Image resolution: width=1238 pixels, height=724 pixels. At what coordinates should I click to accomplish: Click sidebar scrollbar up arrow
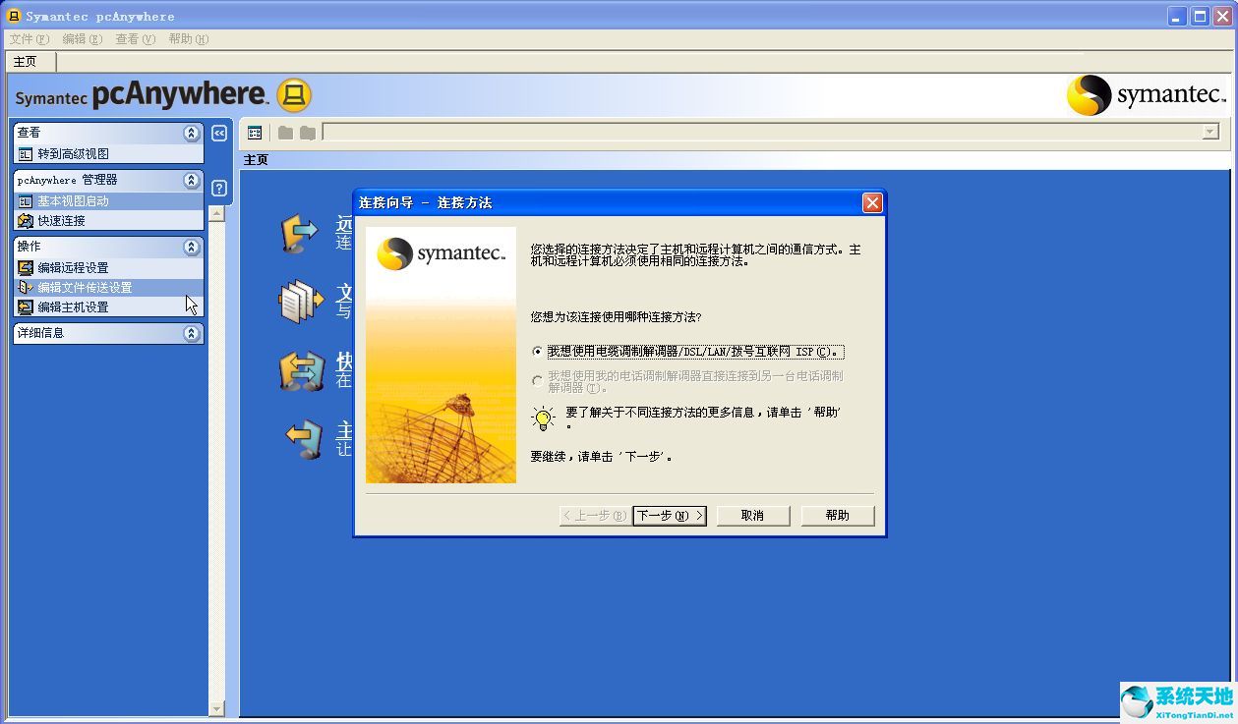tap(217, 213)
